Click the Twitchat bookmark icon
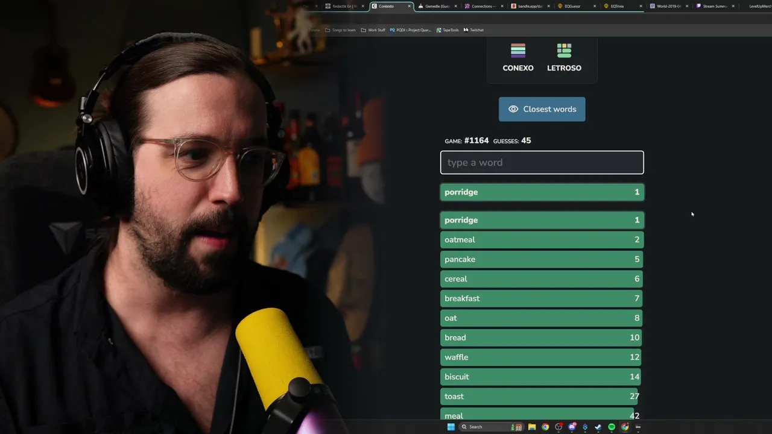Image resolution: width=772 pixels, height=434 pixels. tap(466, 30)
